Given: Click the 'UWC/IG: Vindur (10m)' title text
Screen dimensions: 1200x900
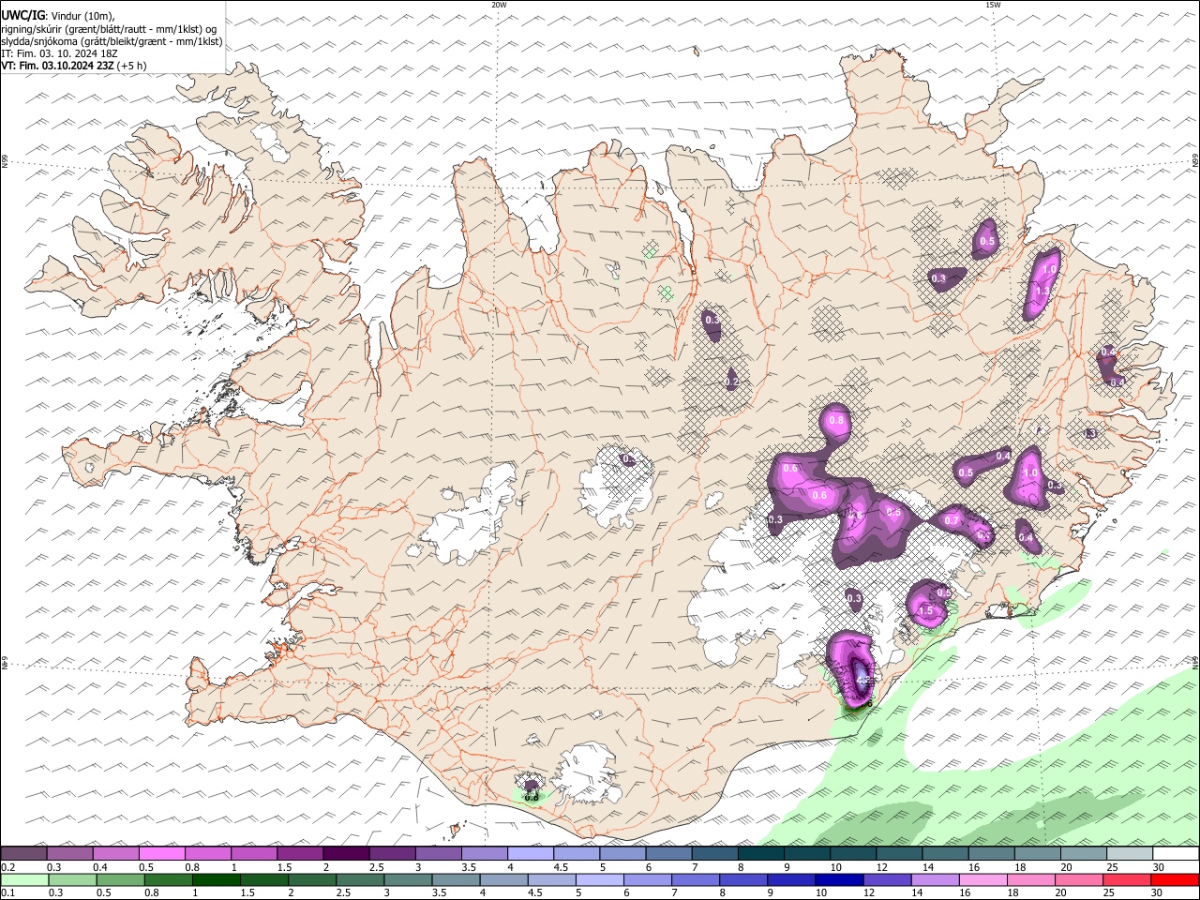Looking at the screenshot, I should 58,16.
